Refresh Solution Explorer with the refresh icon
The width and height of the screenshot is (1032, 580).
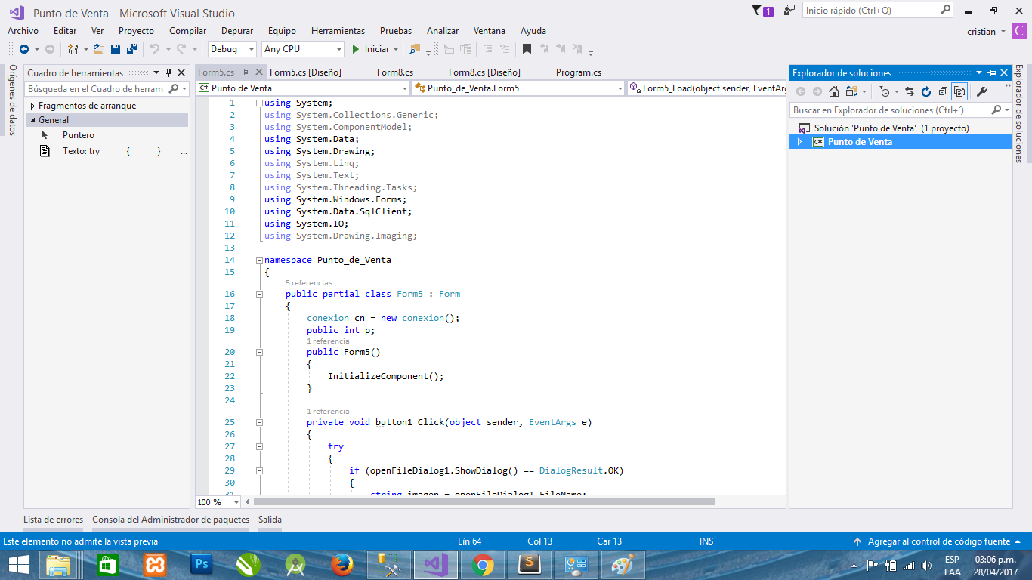click(x=925, y=91)
